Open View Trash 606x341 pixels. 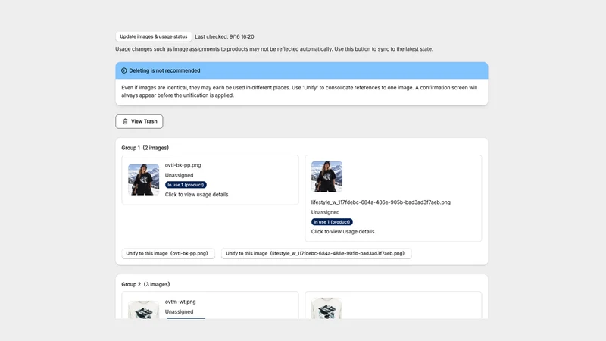(139, 121)
